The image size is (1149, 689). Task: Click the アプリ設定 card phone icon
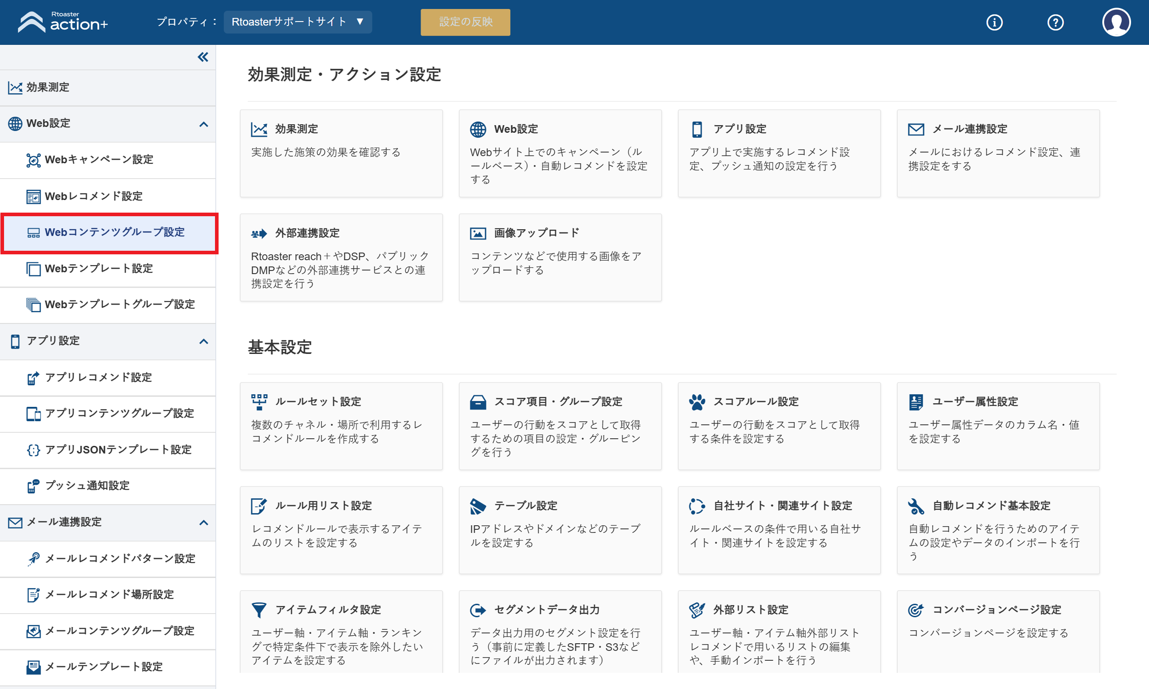tap(697, 130)
